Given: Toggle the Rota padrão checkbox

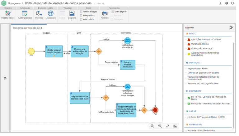Looking at the screenshot, I should (81, 15).
